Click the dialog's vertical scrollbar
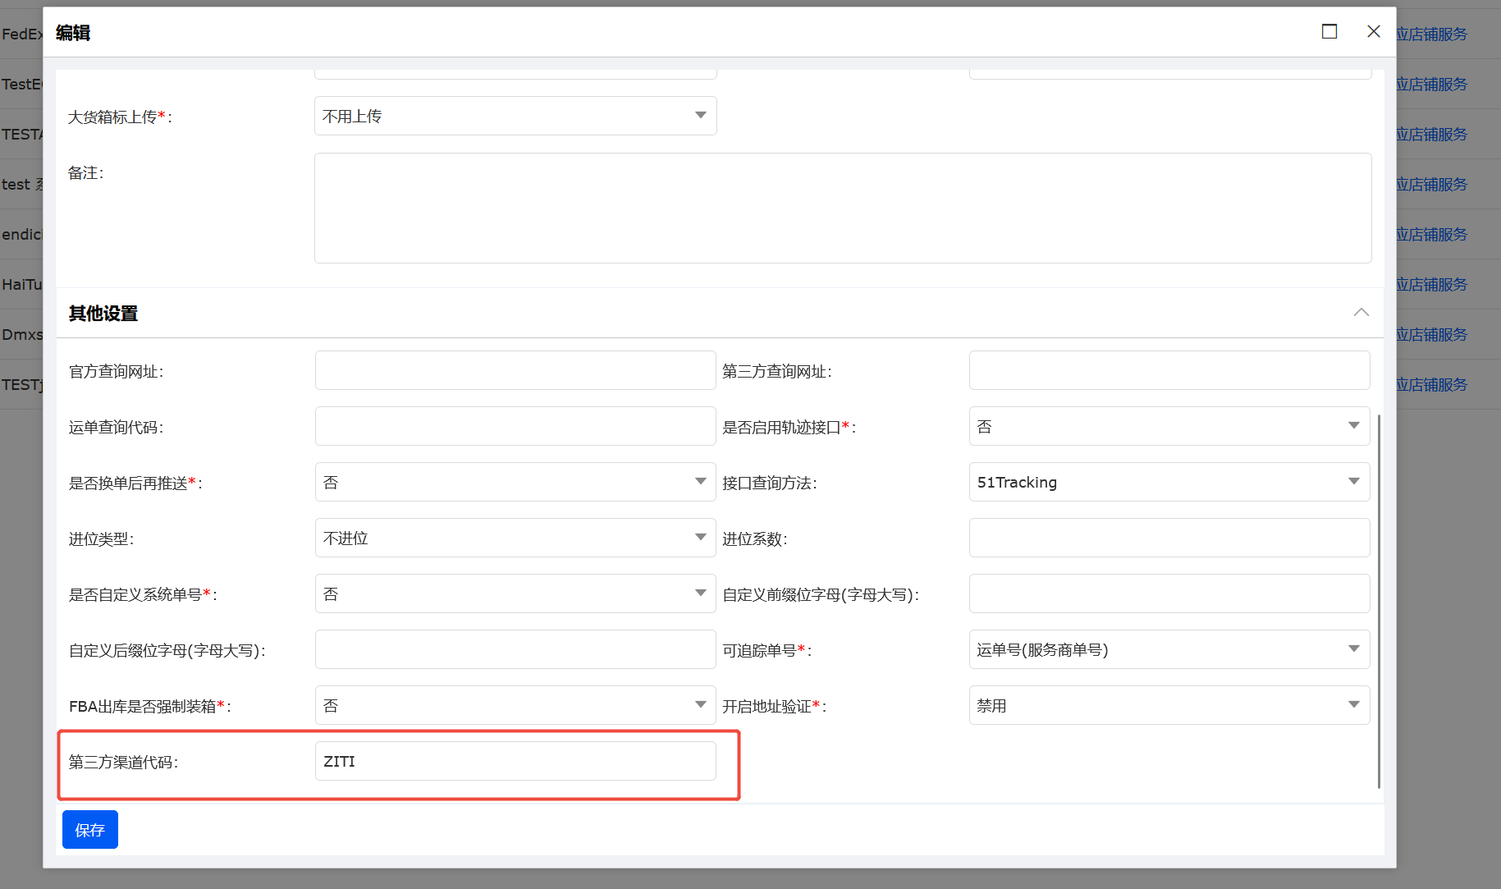 (x=1379, y=601)
